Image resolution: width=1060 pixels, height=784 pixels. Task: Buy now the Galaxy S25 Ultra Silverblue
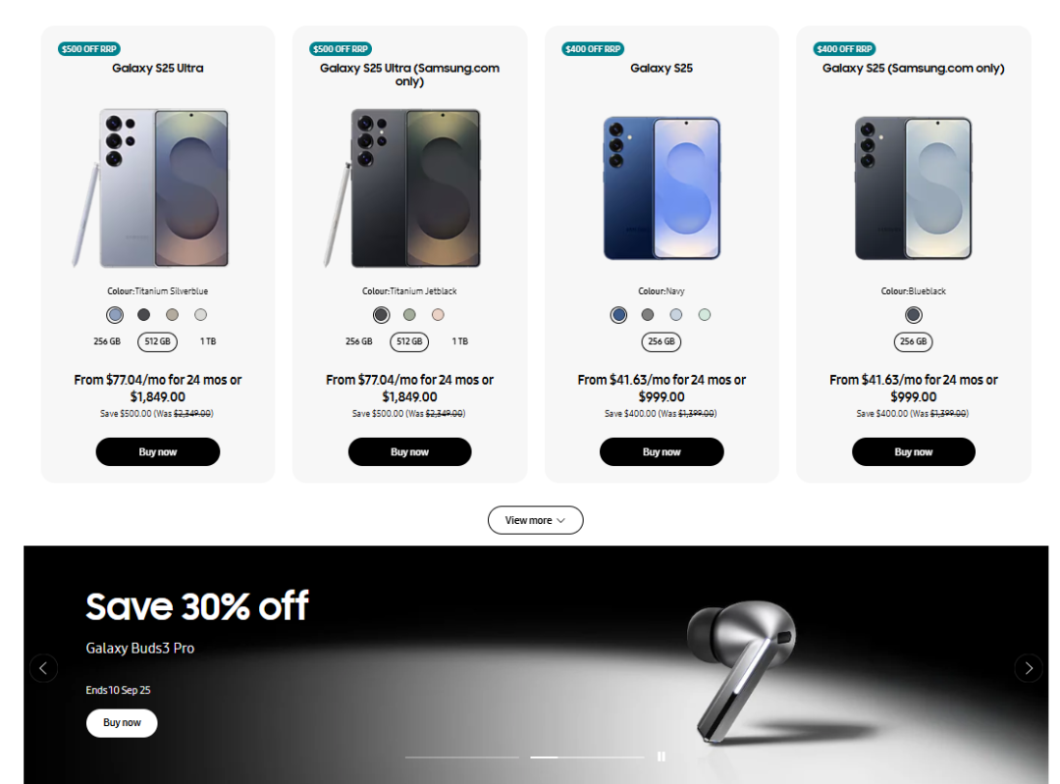(x=157, y=452)
